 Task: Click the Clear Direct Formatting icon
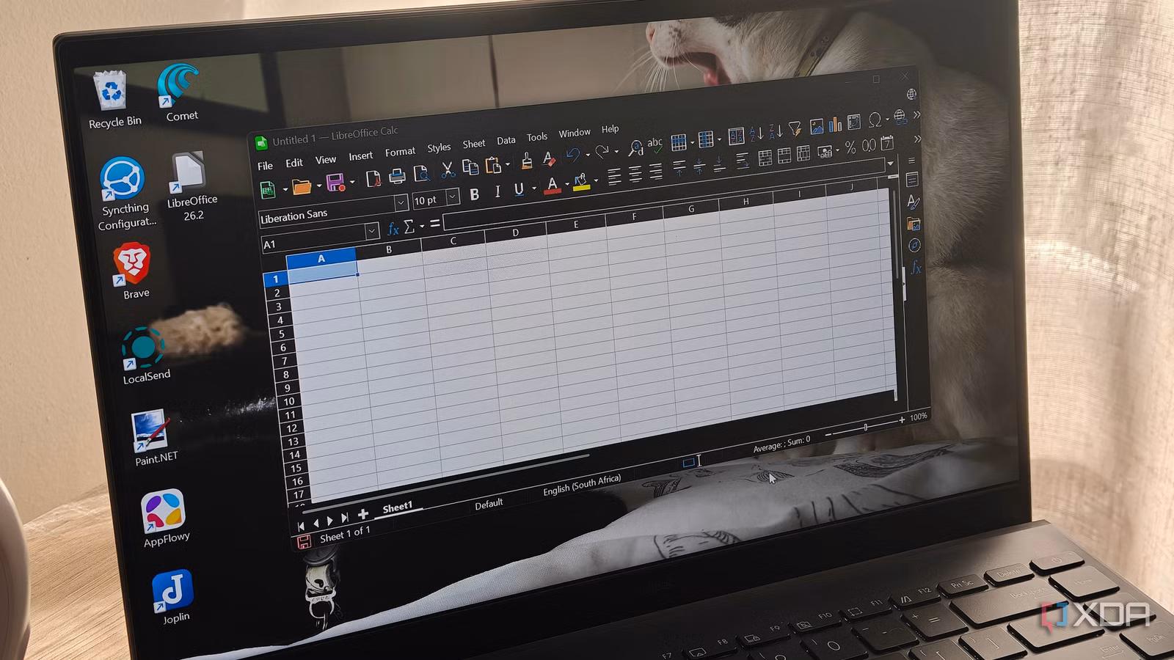[x=549, y=158]
